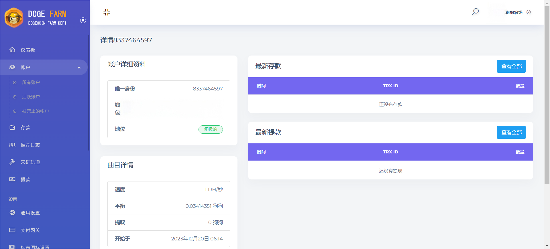Click 查看全部 button for latest withdrawals

point(511,133)
